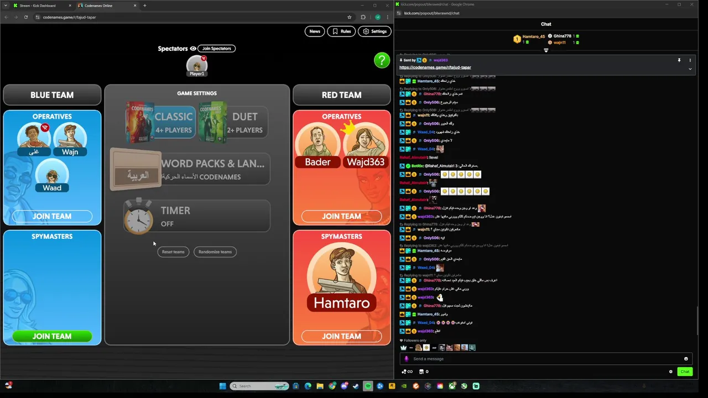Reload the Codenames page
Viewport: 708px width, 398px height.
pyautogui.click(x=25, y=17)
